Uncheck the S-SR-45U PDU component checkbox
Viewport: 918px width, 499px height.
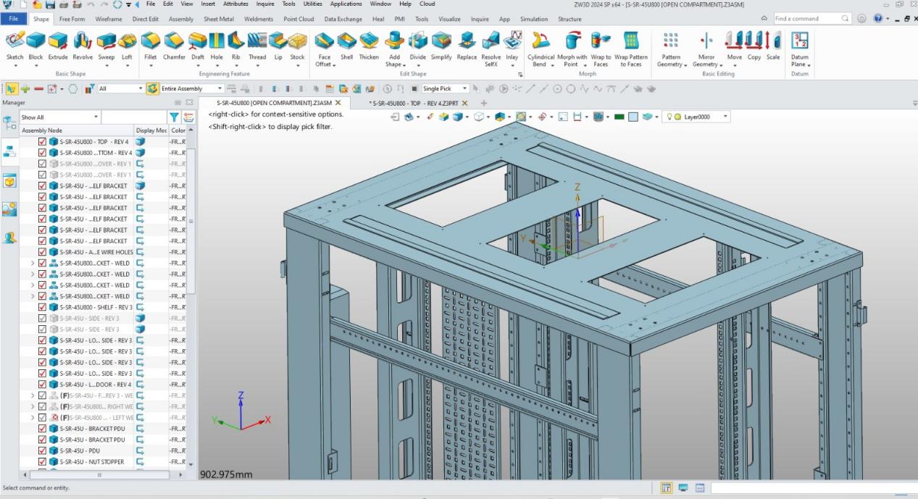pyautogui.click(x=43, y=450)
